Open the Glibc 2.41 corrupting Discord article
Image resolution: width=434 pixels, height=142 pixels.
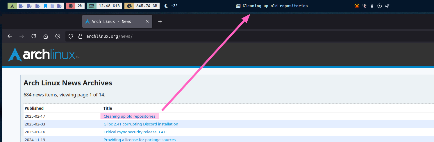click(141, 124)
